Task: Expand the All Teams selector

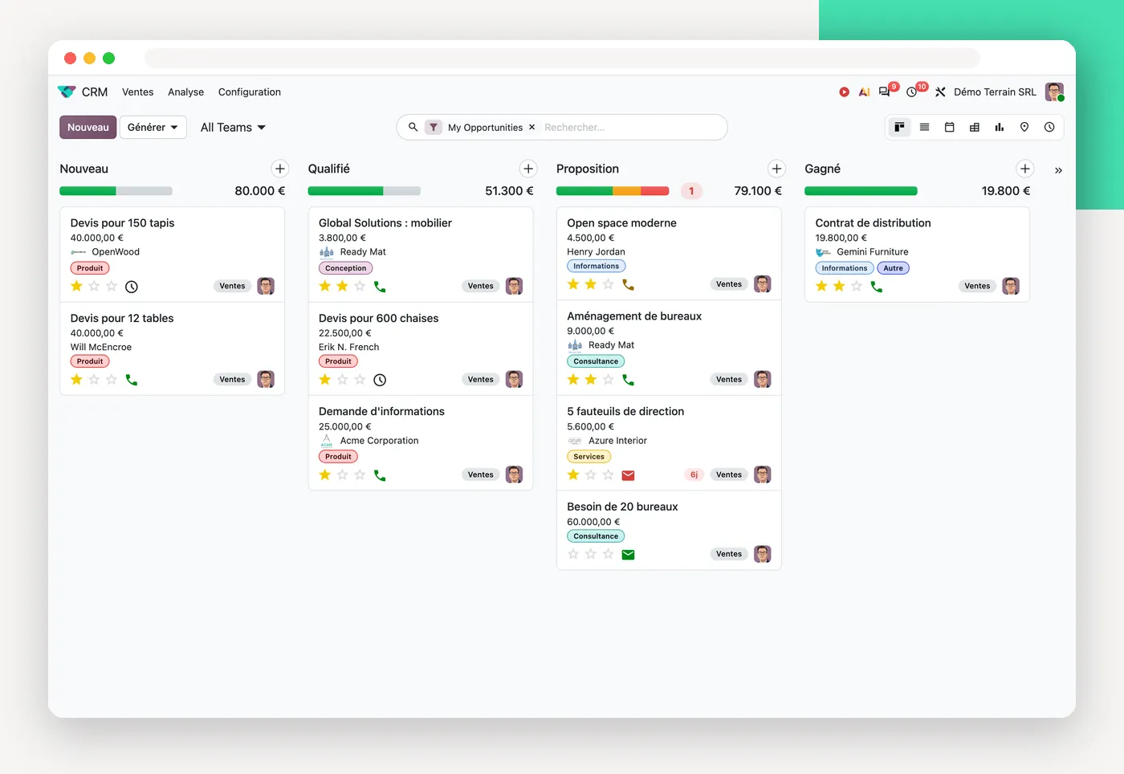Action: tap(233, 128)
